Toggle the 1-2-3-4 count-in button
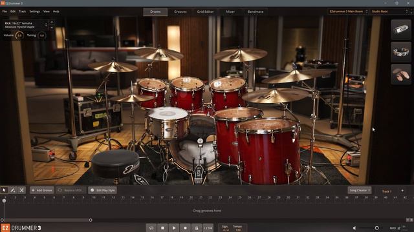The image size is (414, 232). [208, 227]
